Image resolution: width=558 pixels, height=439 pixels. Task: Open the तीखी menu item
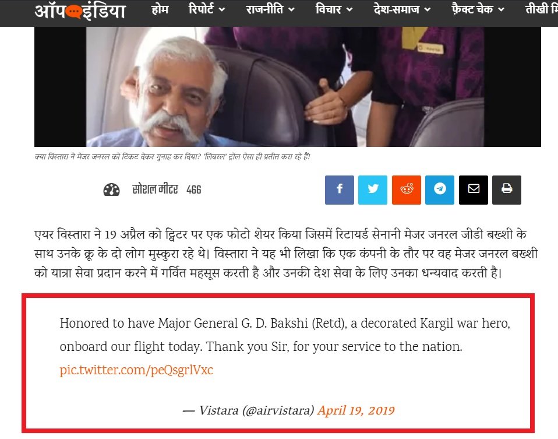coord(541,9)
